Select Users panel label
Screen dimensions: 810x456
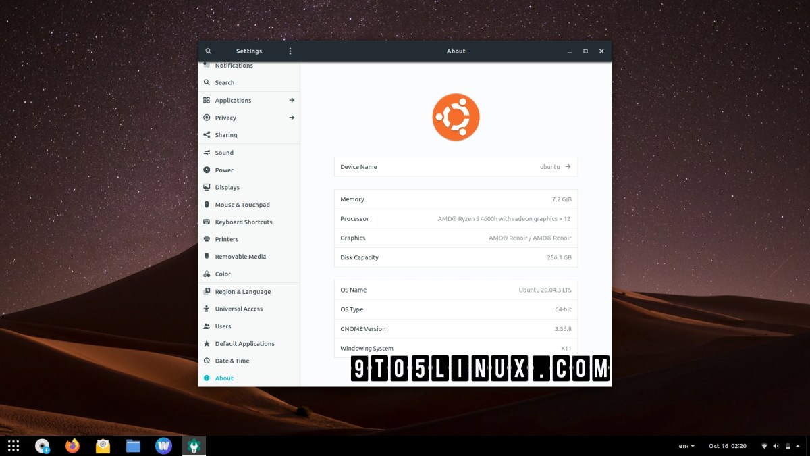click(223, 326)
